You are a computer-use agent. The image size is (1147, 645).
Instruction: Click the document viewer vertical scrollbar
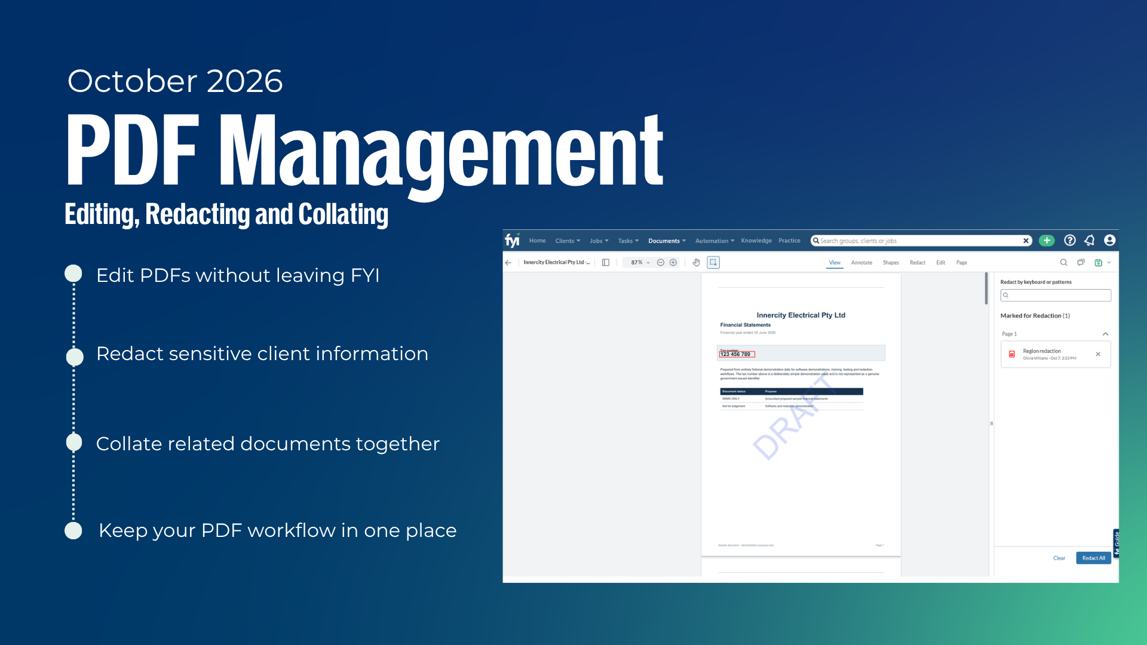(986, 288)
